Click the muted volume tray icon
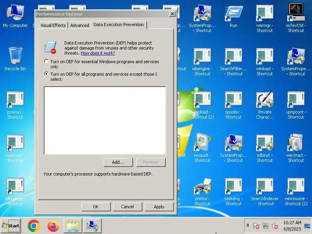The image size is (312, 234). pyautogui.click(x=275, y=226)
